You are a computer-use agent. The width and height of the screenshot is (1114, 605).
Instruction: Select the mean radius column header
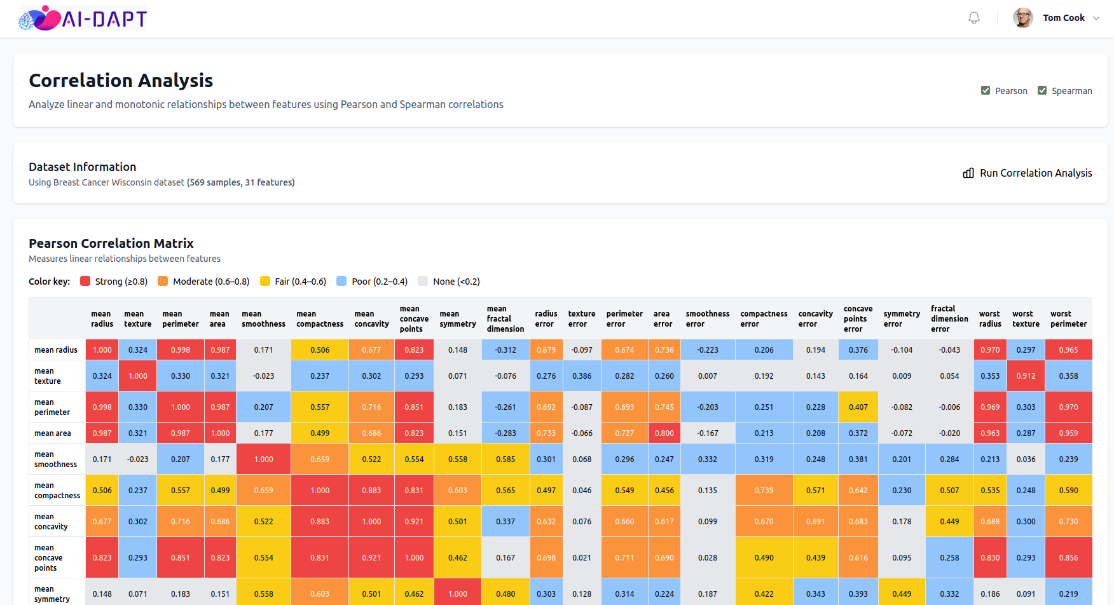coord(102,319)
